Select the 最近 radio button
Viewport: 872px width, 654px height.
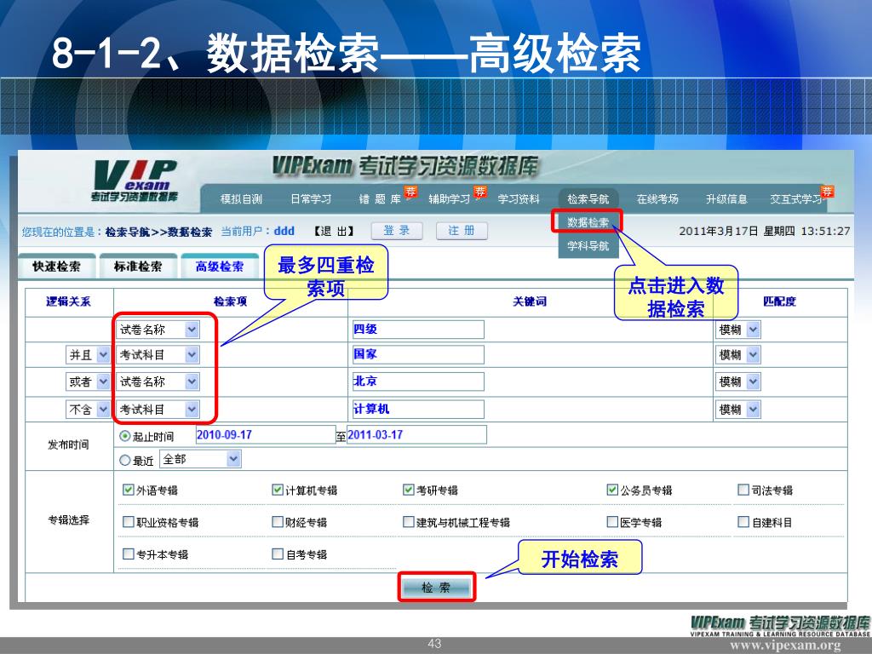coord(125,461)
